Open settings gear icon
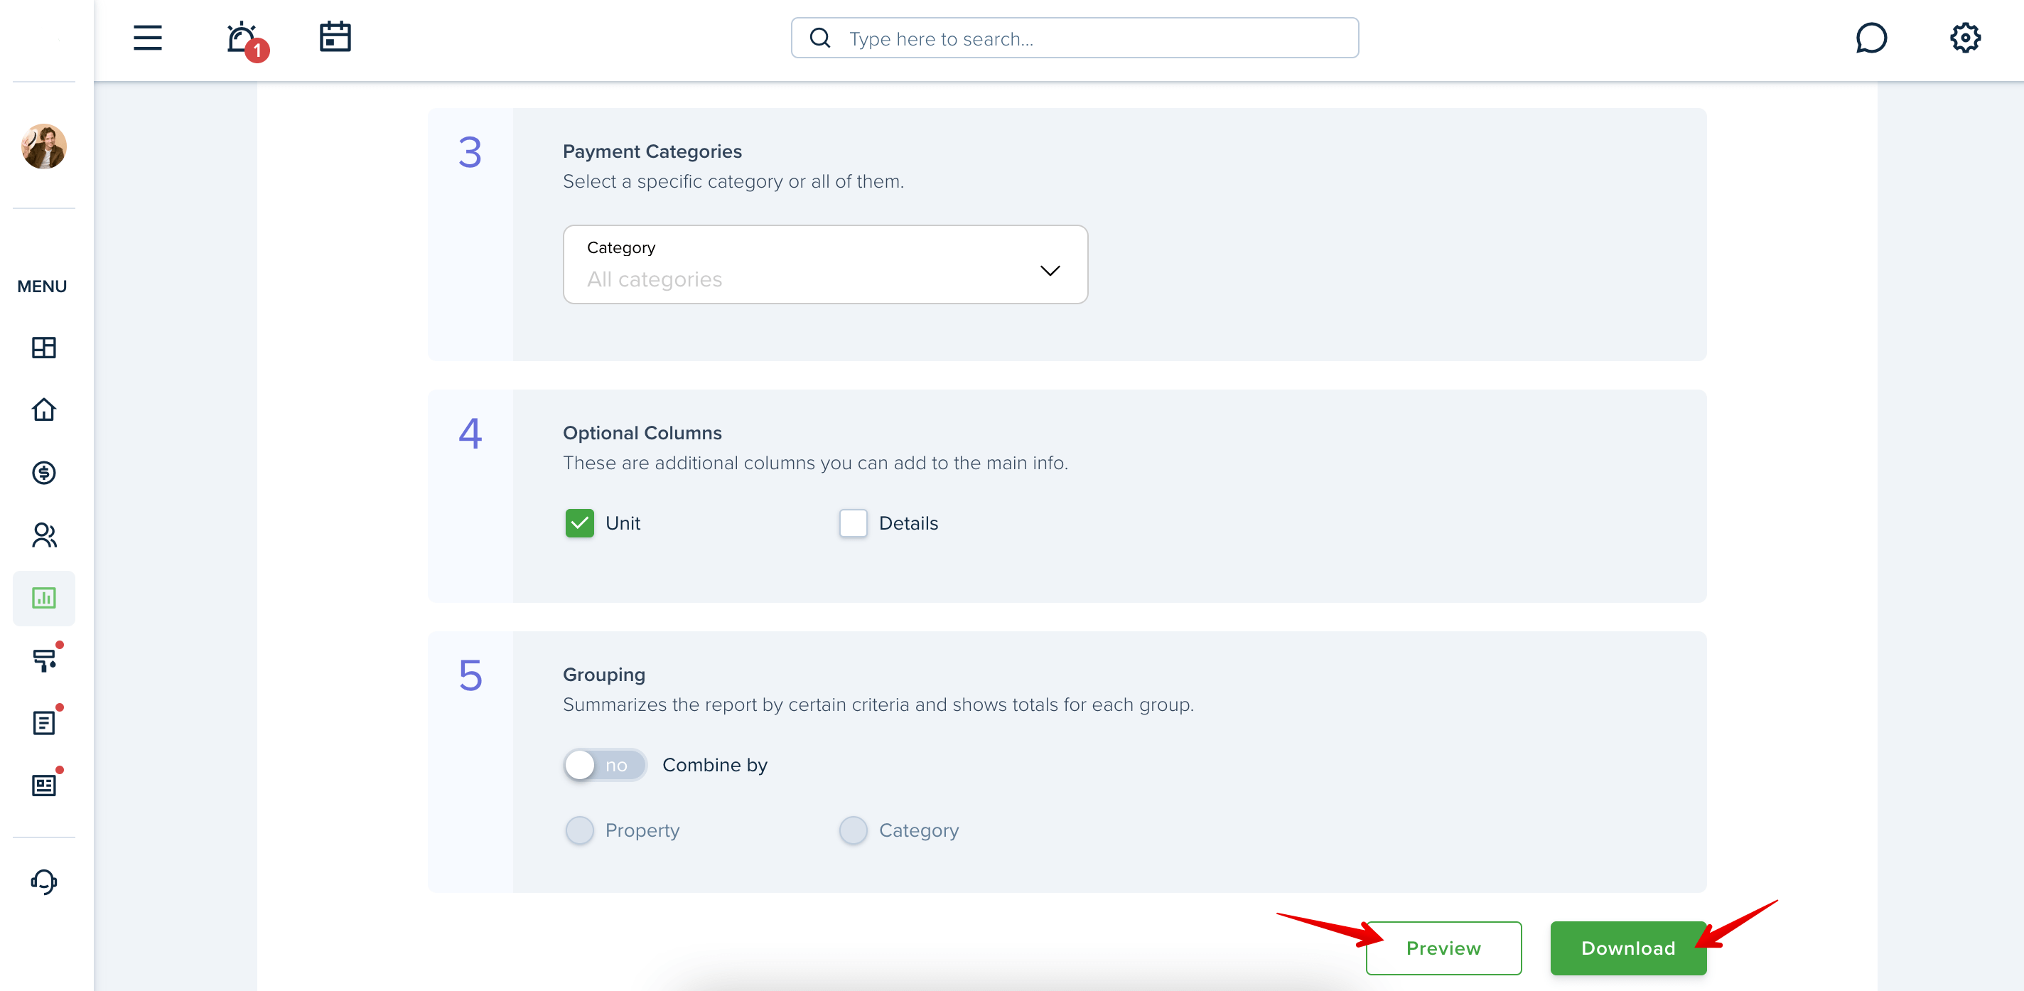The height and width of the screenshot is (991, 2024). (1965, 38)
